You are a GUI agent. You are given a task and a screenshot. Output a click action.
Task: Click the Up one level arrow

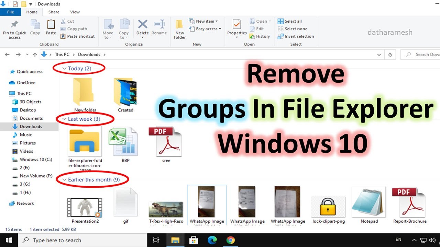(x=35, y=55)
